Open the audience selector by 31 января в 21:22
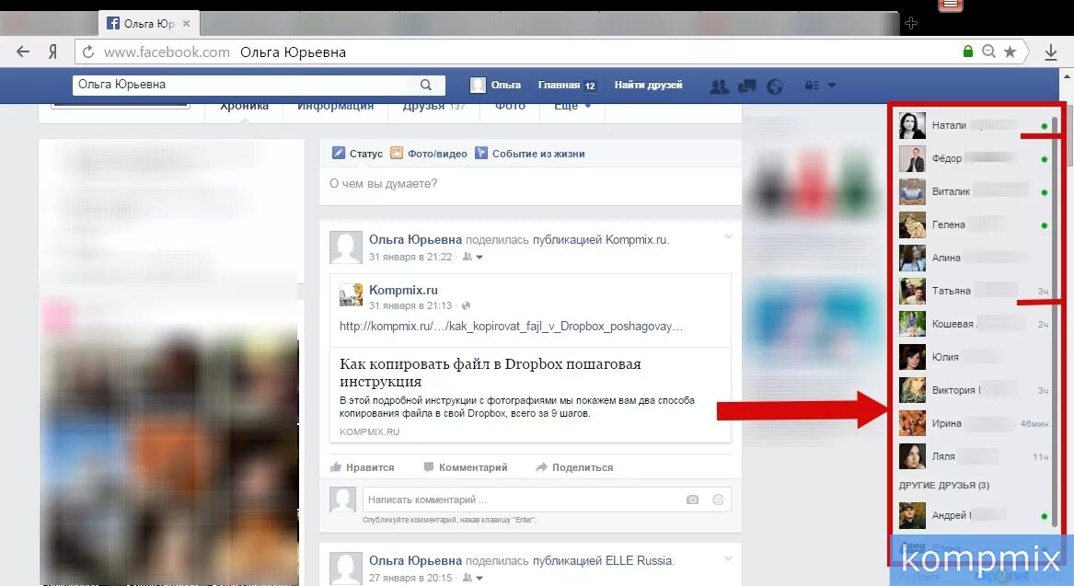This screenshot has height=586, width=1074. pyautogui.click(x=473, y=257)
